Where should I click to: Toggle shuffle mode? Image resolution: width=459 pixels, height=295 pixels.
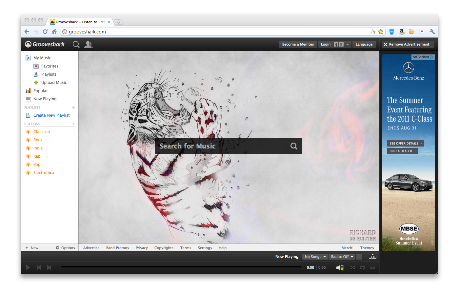coord(352,268)
